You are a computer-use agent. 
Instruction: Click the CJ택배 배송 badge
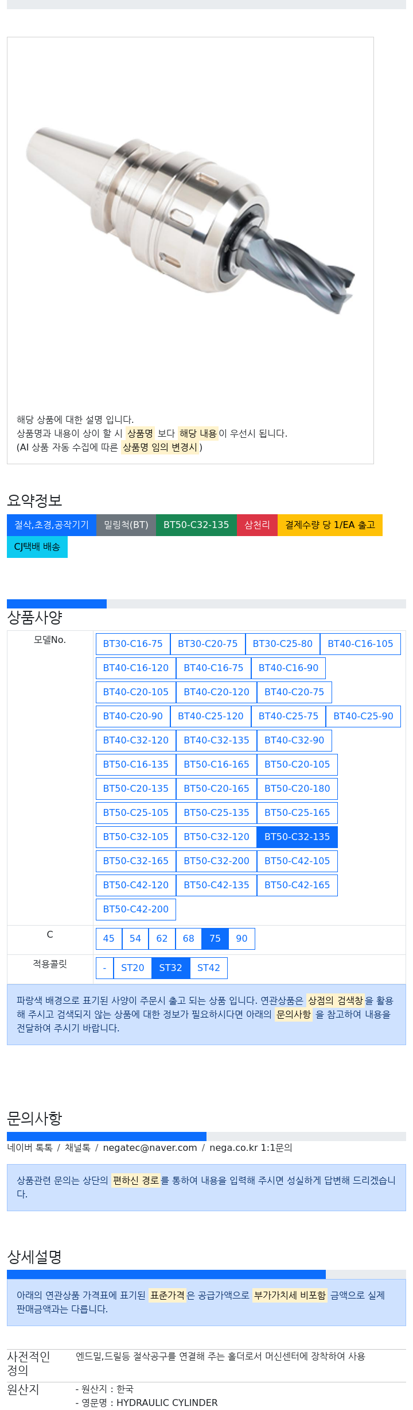(37, 546)
